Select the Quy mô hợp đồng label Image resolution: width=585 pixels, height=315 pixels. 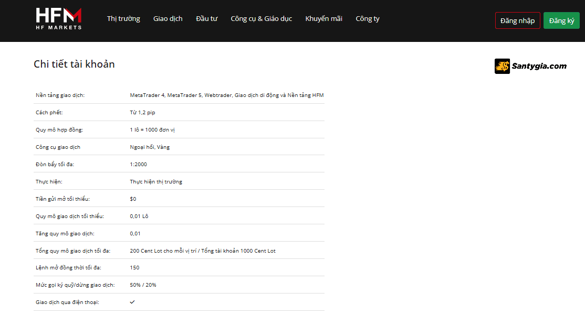coord(59,130)
